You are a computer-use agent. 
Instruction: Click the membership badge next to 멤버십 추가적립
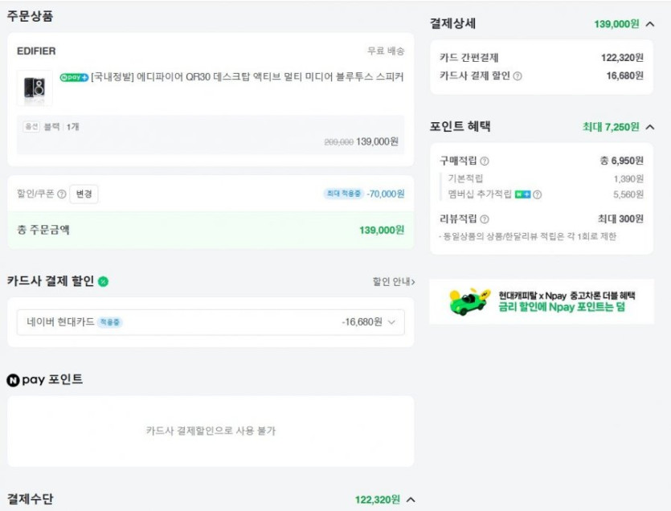click(x=522, y=194)
